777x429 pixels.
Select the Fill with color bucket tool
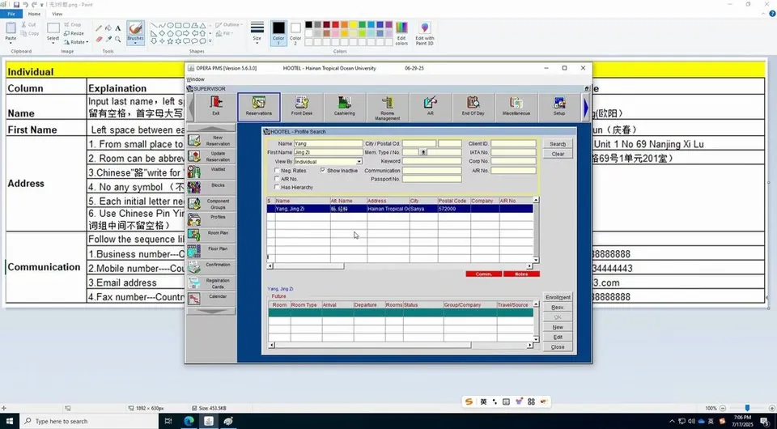[x=108, y=28]
